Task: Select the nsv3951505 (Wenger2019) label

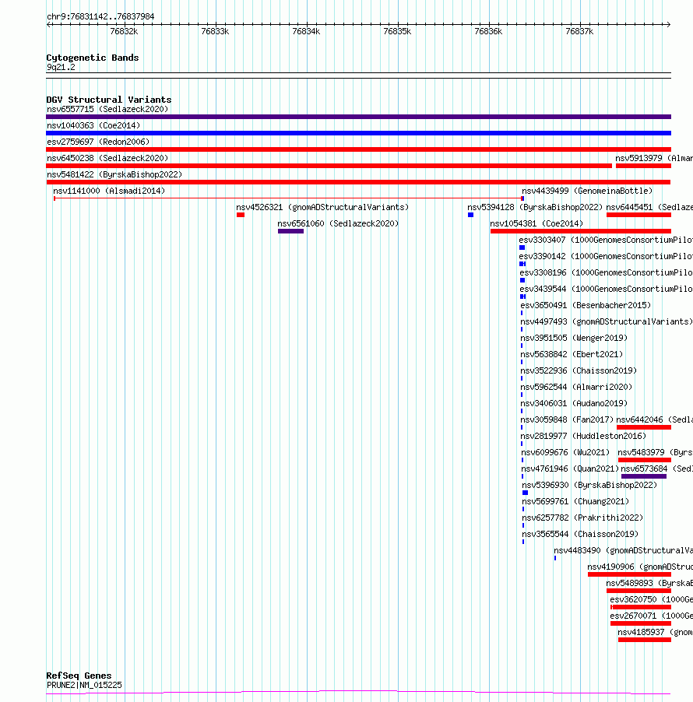Action: (x=574, y=338)
